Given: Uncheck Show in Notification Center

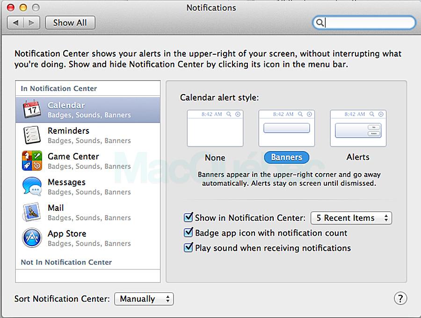Looking at the screenshot, I should point(189,217).
